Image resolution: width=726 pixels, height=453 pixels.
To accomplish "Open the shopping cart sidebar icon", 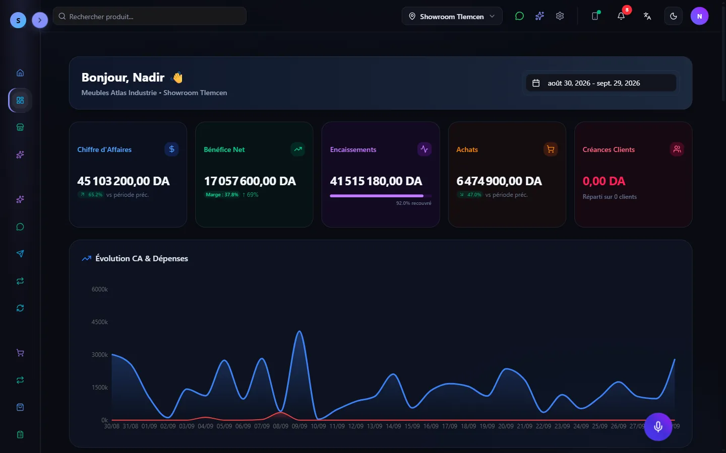I will 20,353.
